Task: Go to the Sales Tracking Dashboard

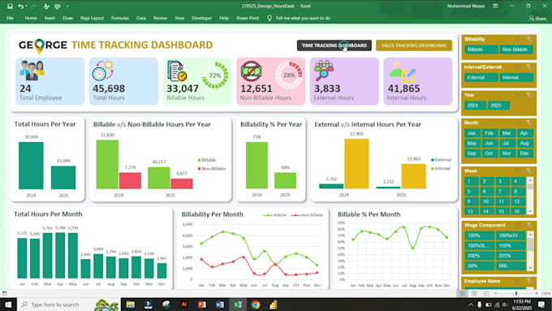Action: coord(414,45)
